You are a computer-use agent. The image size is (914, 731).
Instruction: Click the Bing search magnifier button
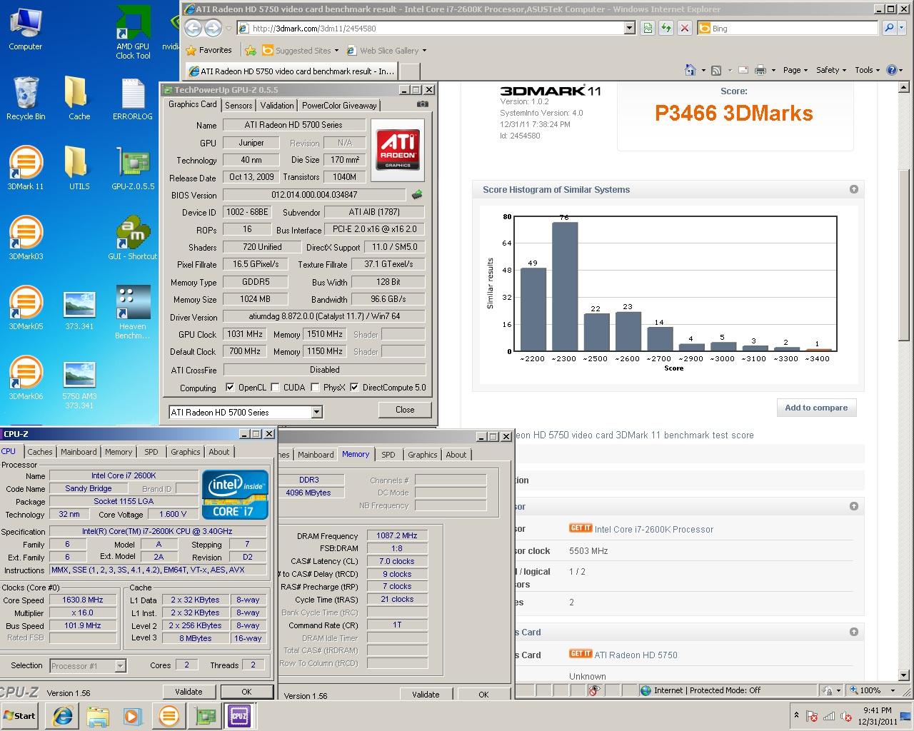click(889, 28)
